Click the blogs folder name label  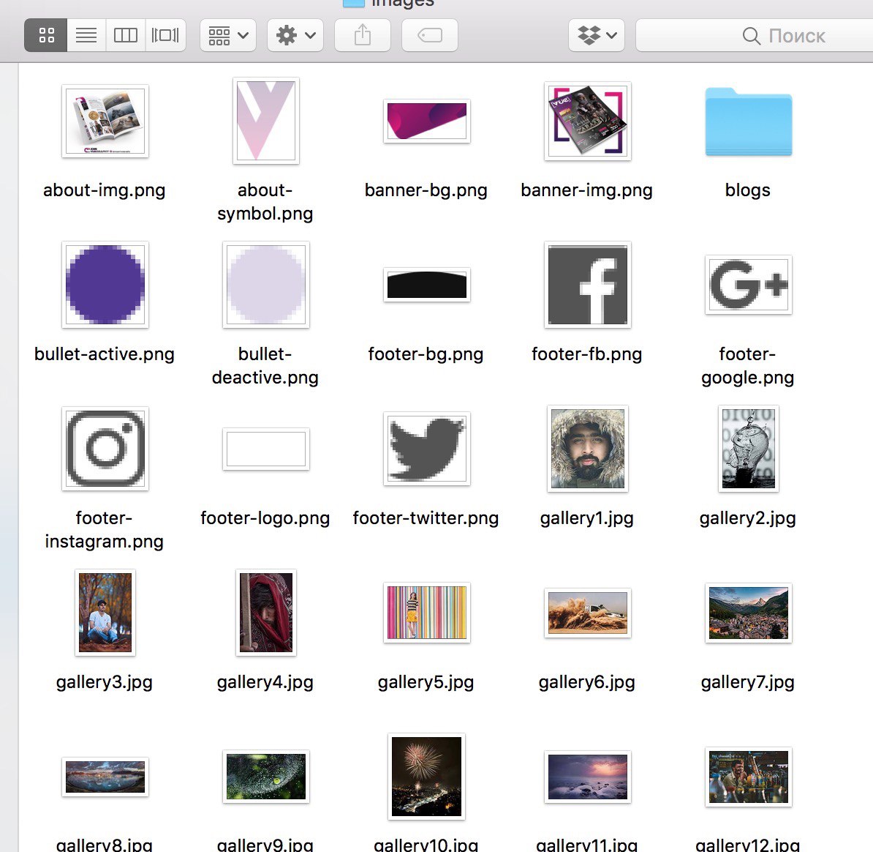click(748, 190)
